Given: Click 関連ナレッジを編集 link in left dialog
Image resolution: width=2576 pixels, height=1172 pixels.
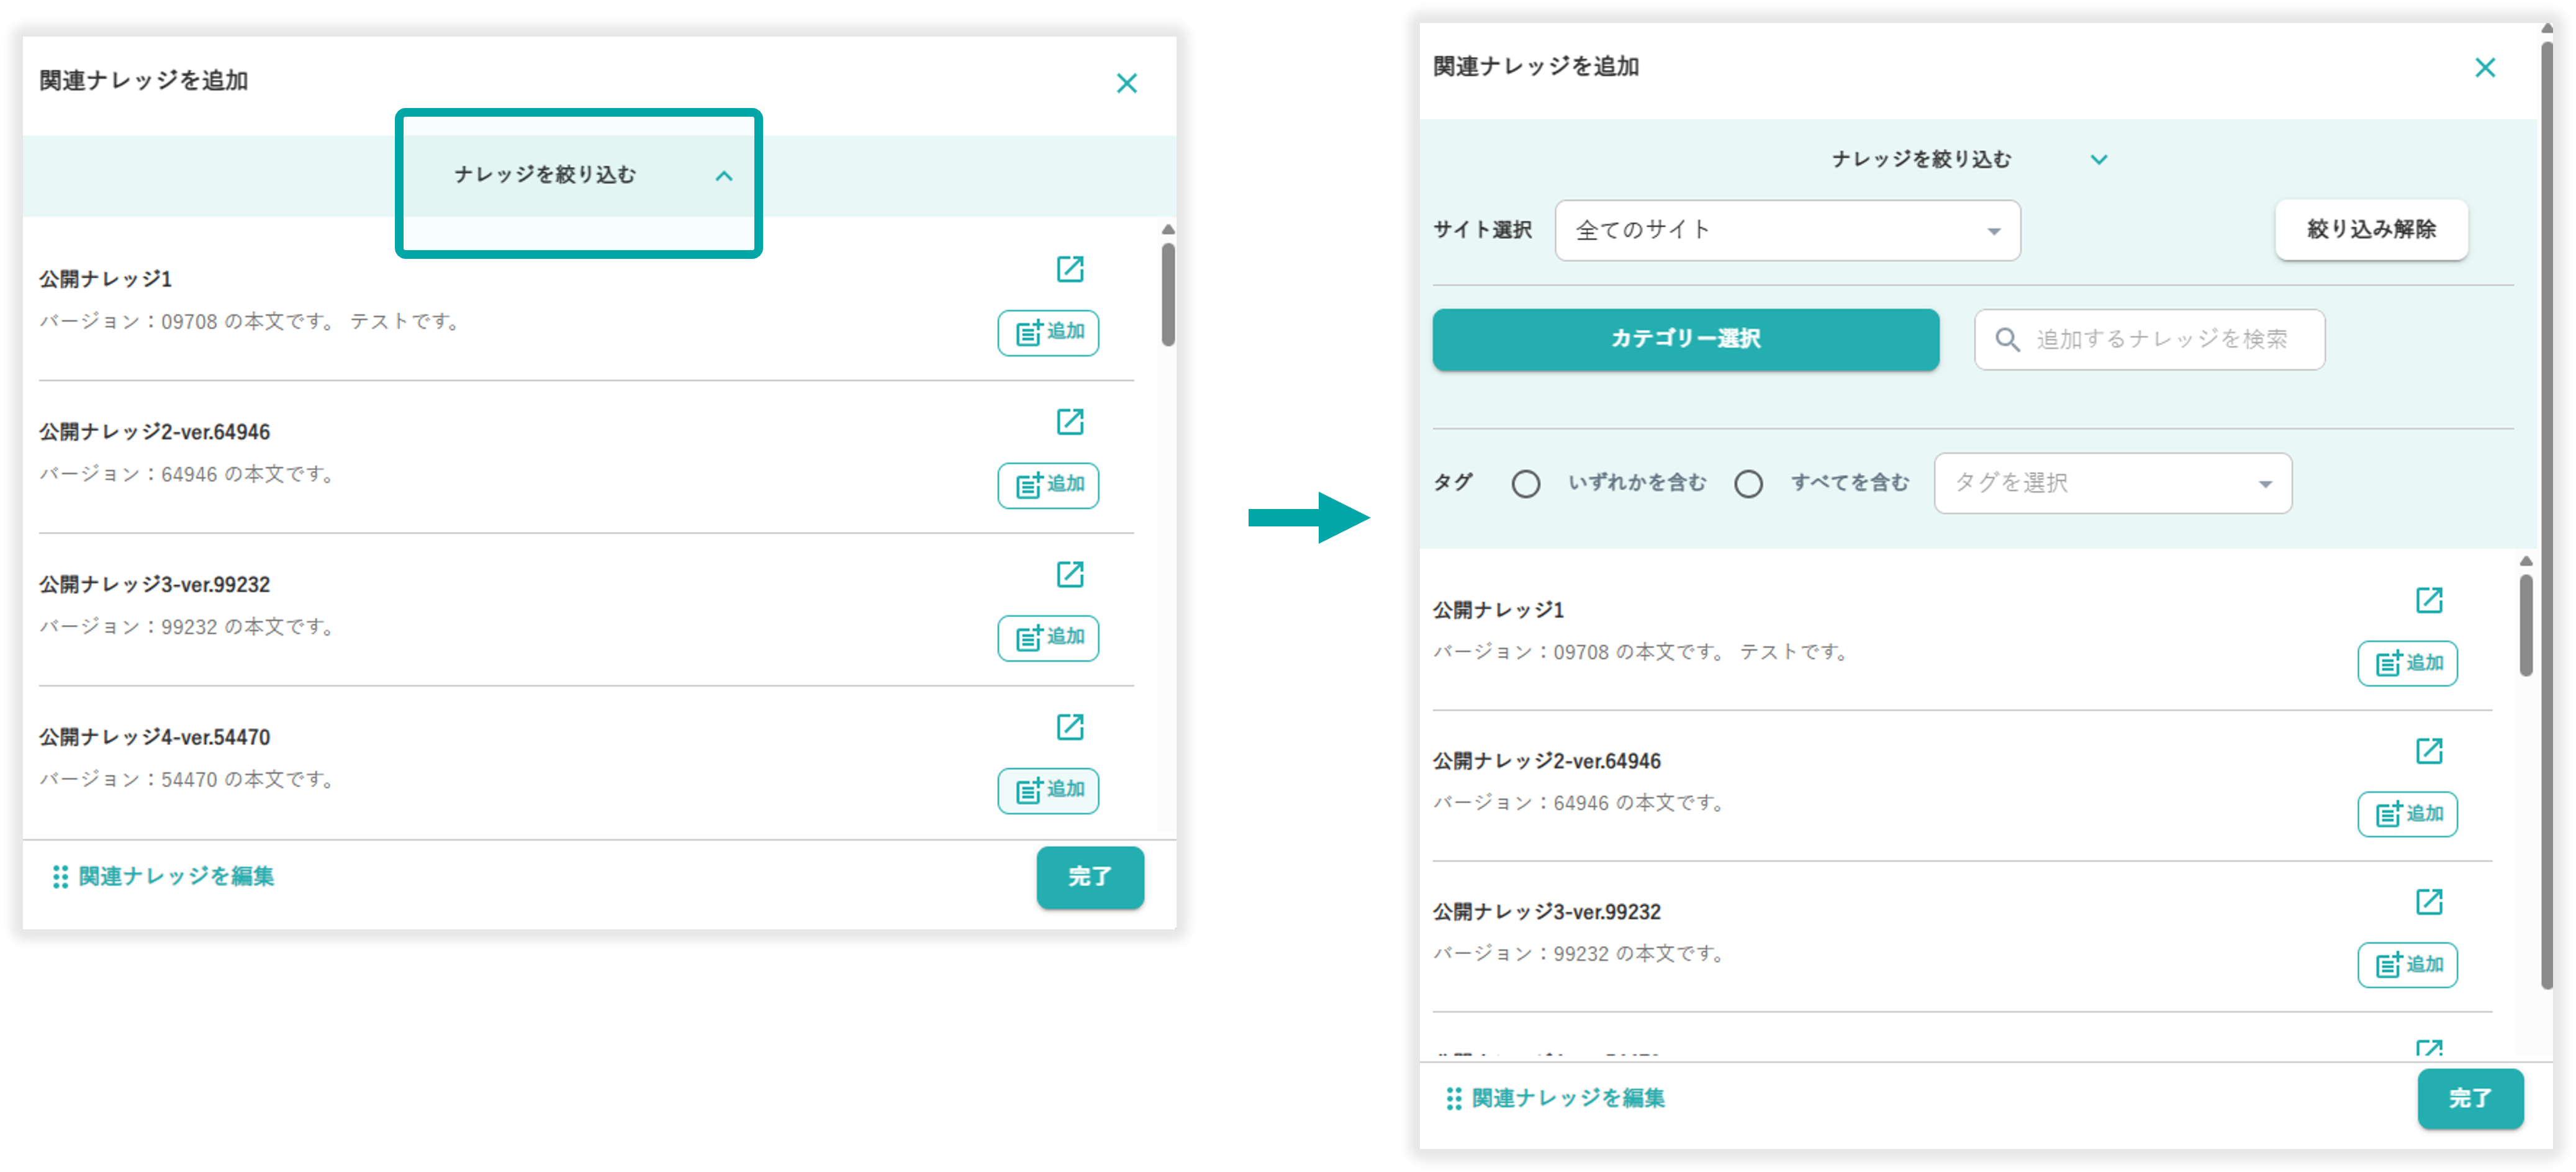Looking at the screenshot, I should point(176,877).
